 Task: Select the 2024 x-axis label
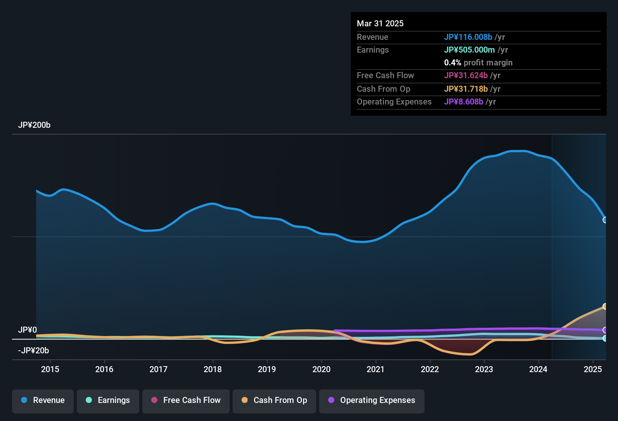(x=538, y=369)
